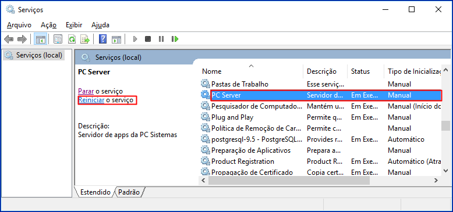
Task: Maximize the Serviços window
Action: [x=412, y=9]
